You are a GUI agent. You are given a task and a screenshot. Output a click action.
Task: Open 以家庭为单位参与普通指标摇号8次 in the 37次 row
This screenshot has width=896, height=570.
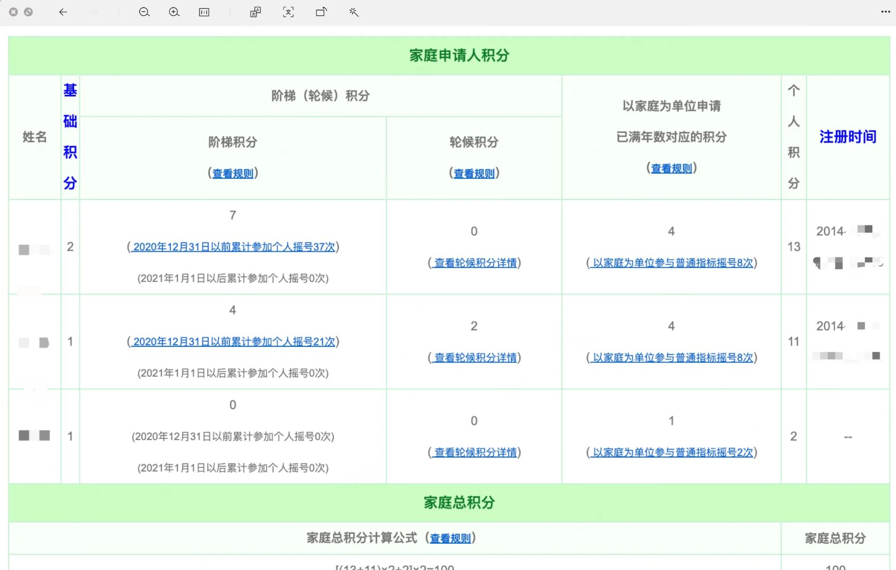[x=671, y=263]
